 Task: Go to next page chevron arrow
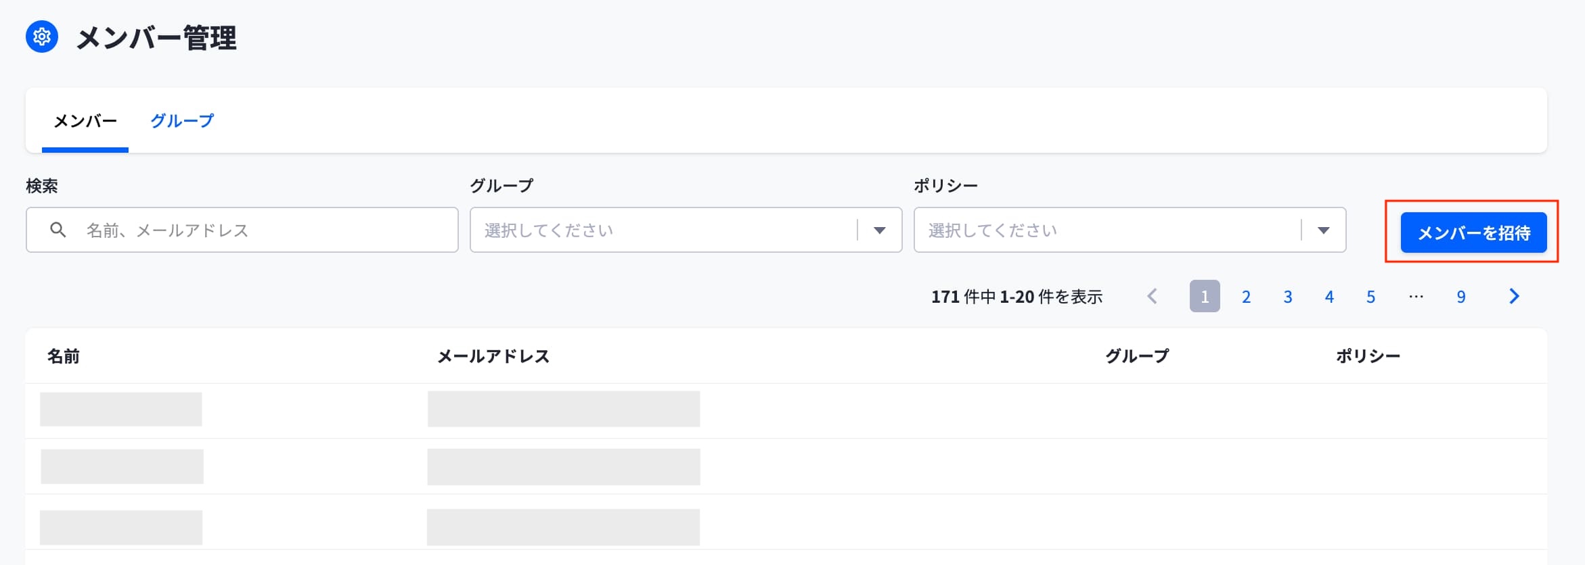[x=1514, y=296]
